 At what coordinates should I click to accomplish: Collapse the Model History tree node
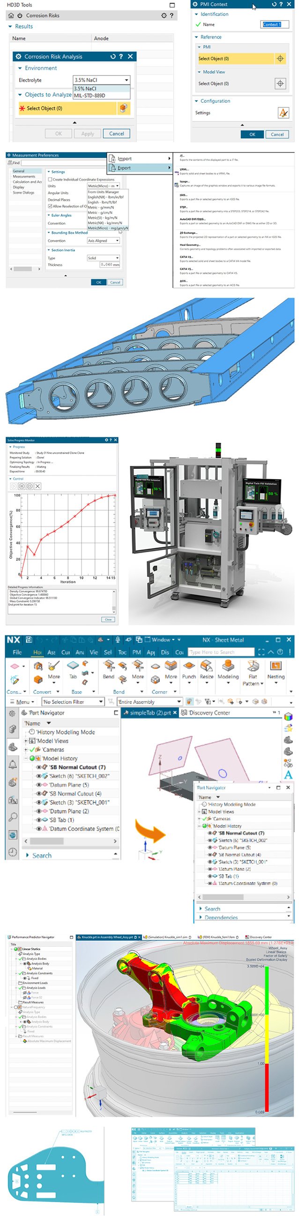[26, 758]
